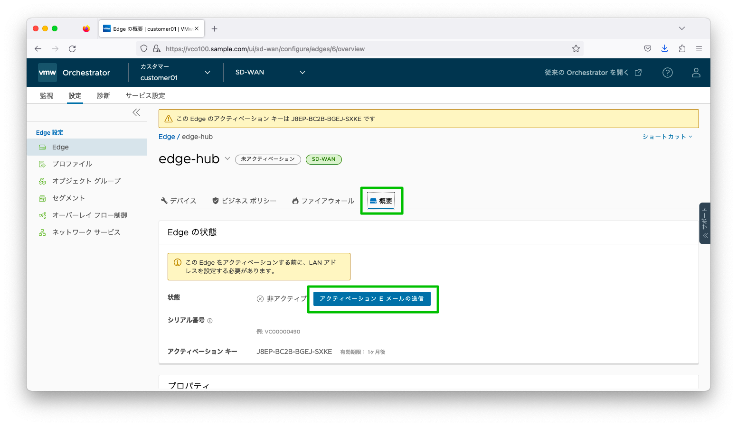Viewport: 737px width, 426px height.
Task: Click the 有効期限: 1ヶ月後 text
Action: pyautogui.click(x=363, y=352)
